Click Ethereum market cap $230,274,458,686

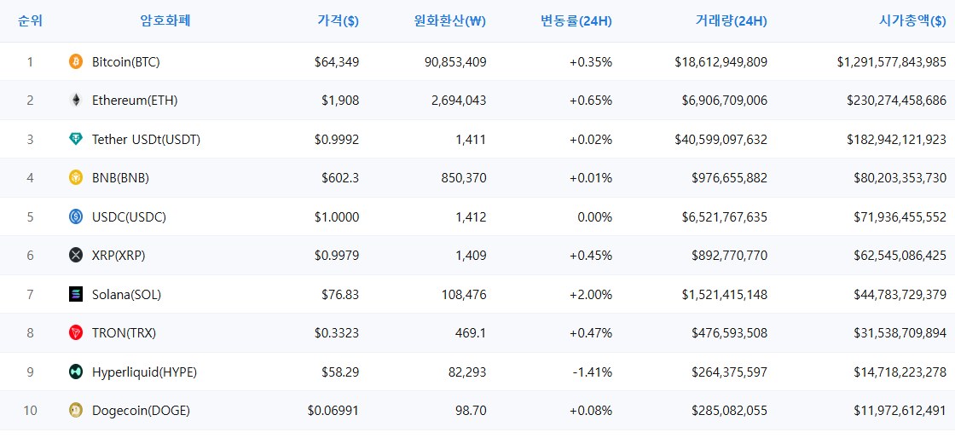coord(896,101)
